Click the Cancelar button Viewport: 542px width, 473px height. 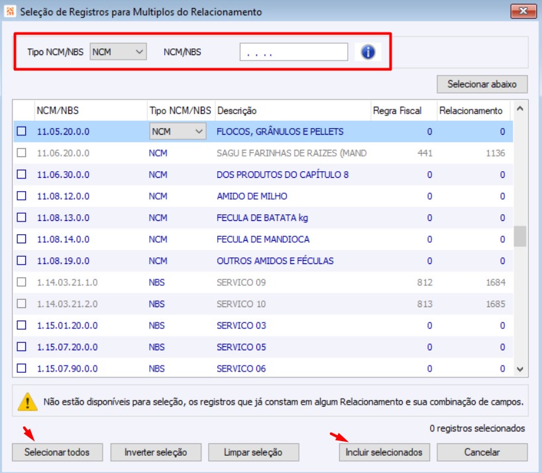tap(482, 452)
